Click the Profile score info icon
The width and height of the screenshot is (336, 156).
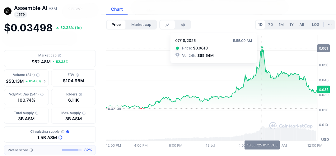click(31, 150)
